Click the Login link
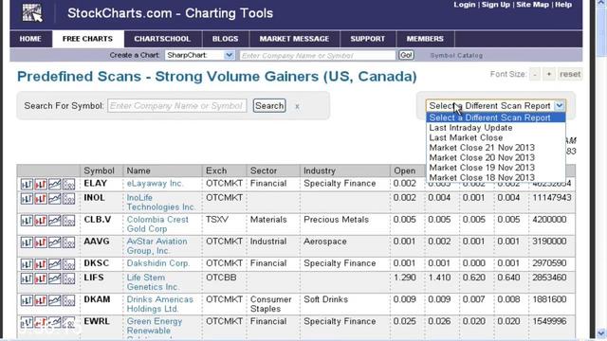Viewport: 607px width, 341px height. click(465, 5)
